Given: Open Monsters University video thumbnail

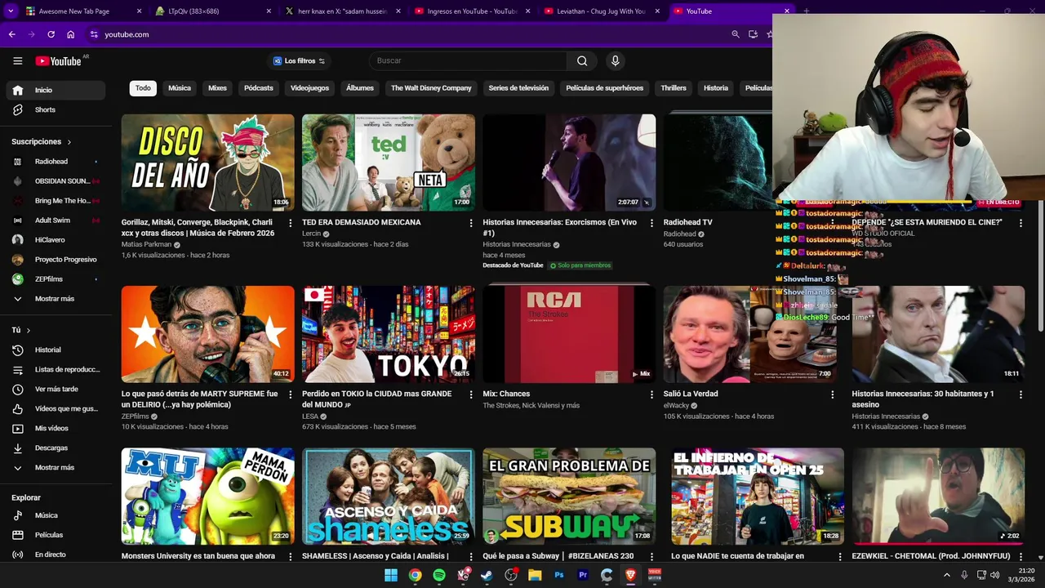Looking at the screenshot, I should point(208,496).
